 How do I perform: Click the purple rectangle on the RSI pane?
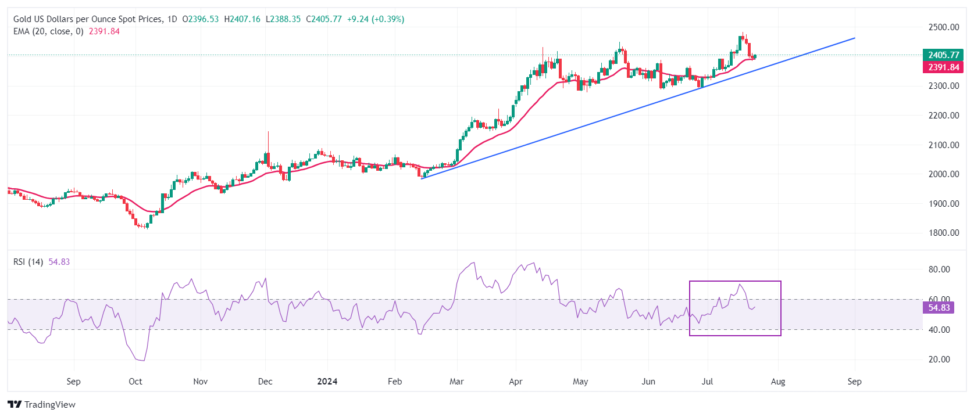[x=735, y=308]
